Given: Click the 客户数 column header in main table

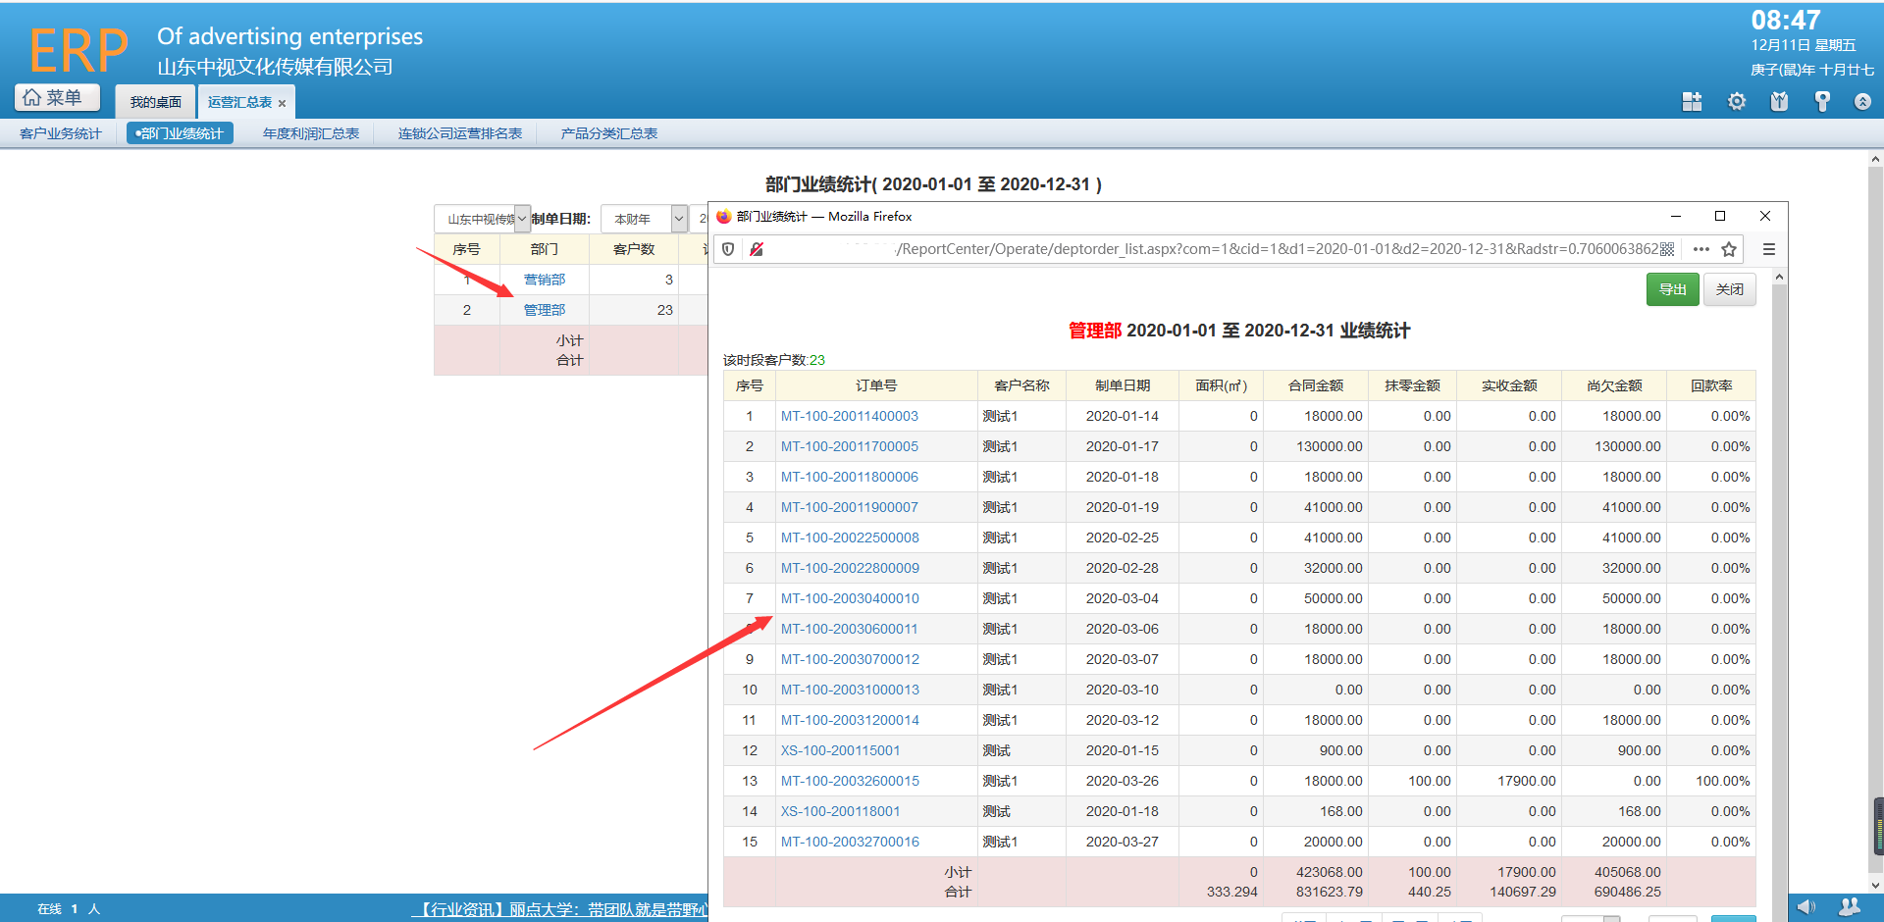Looking at the screenshot, I should (634, 249).
